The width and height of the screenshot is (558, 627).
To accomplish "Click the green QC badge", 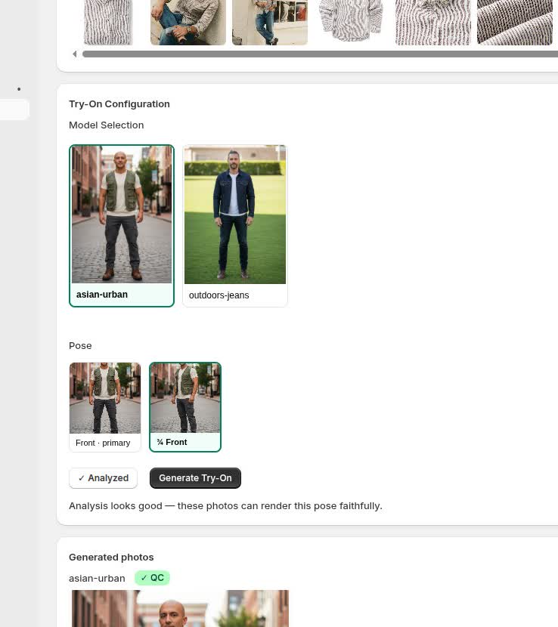I will (x=152, y=578).
